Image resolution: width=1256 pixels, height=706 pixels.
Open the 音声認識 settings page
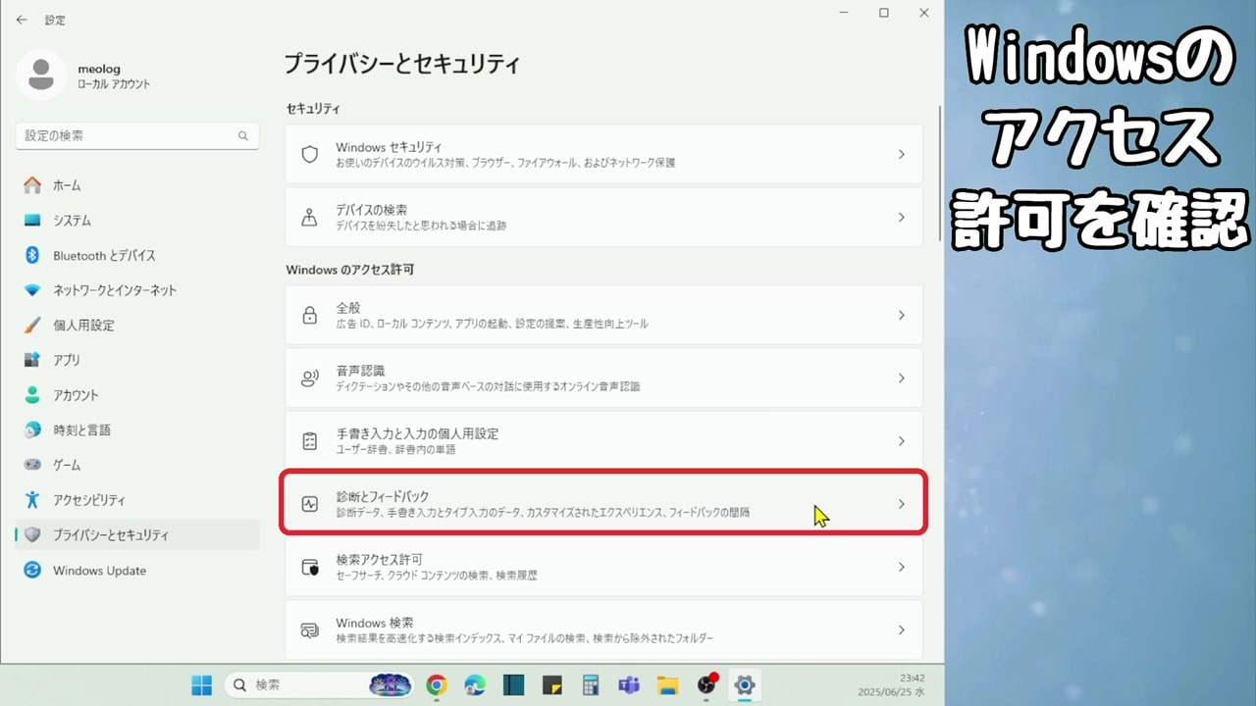[x=603, y=378]
